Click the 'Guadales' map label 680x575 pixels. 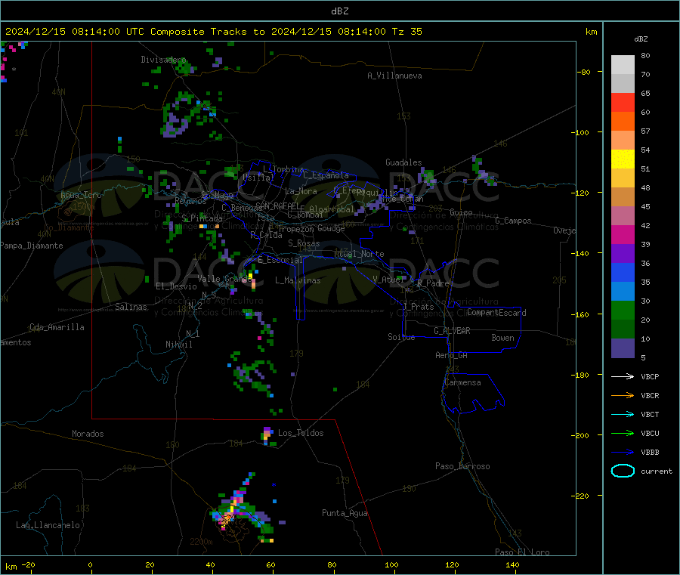pyautogui.click(x=403, y=162)
